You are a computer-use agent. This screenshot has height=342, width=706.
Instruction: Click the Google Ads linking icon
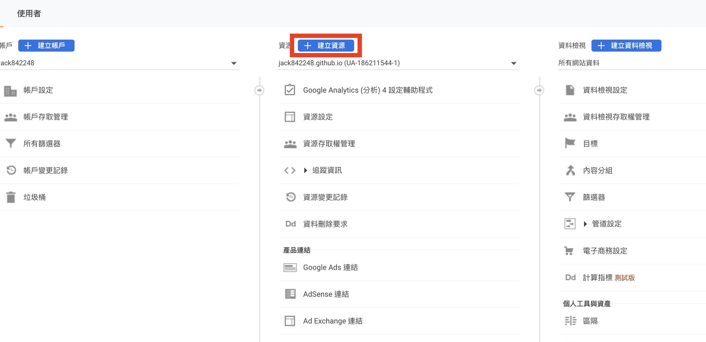point(290,268)
